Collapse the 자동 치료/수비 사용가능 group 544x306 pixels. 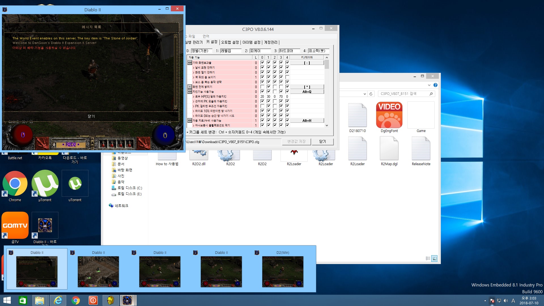pos(190,120)
